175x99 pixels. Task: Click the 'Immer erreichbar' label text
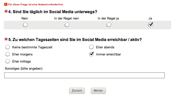click(x=108, y=54)
